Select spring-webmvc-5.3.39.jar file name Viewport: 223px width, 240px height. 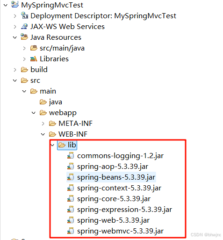(121, 231)
